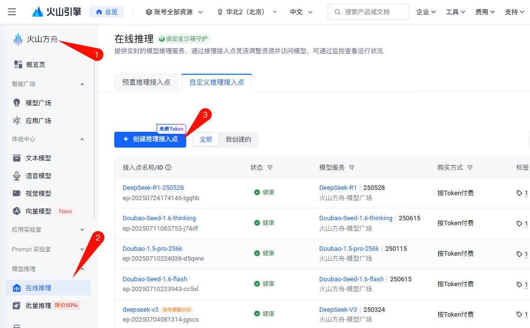The width and height of the screenshot is (530, 328).
Task: Click the 免费 Token badge
Action: tap(171, 128)
